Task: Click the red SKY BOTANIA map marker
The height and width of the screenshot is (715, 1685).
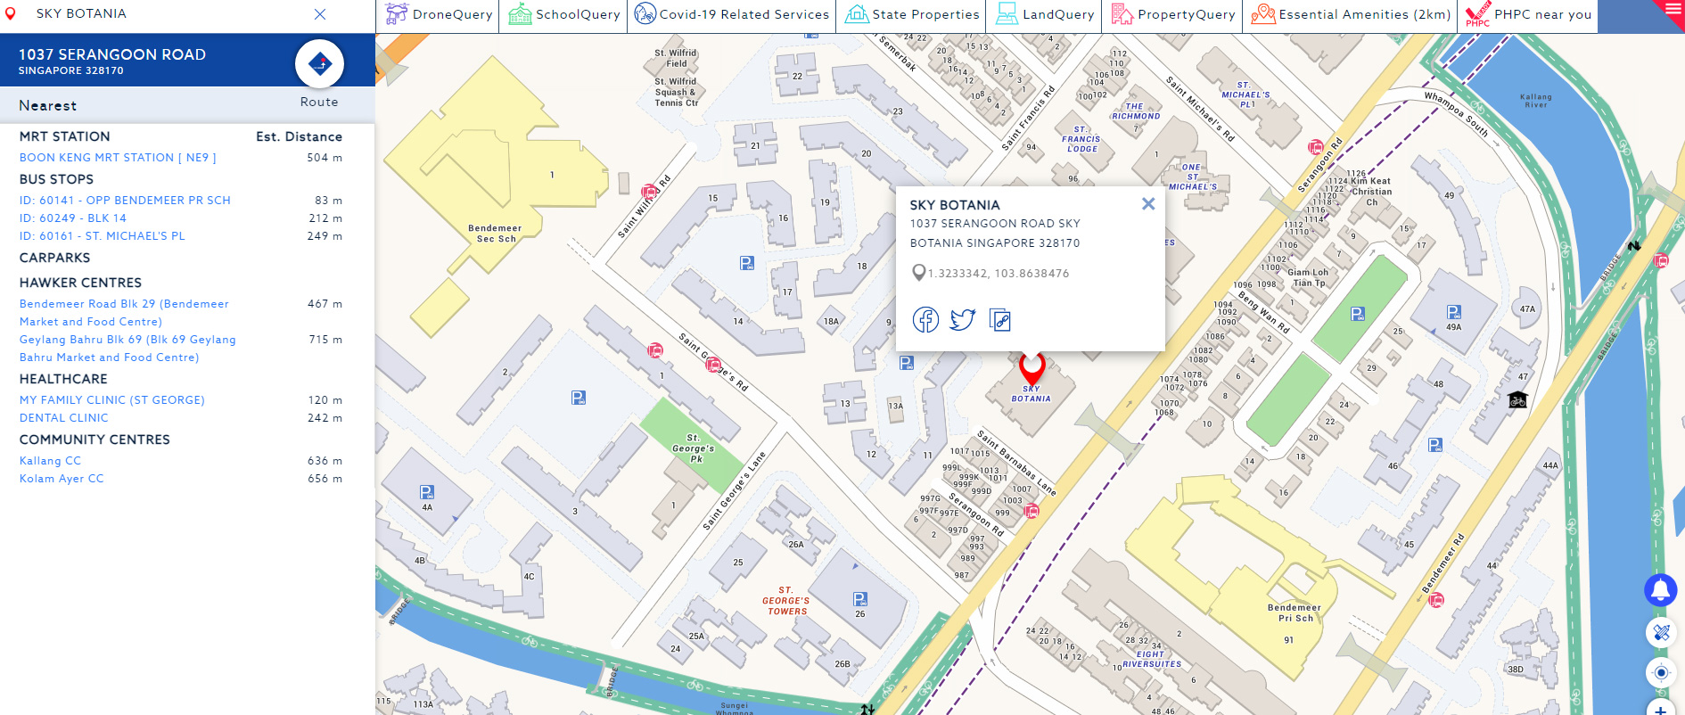Action: click(1032, 367)
